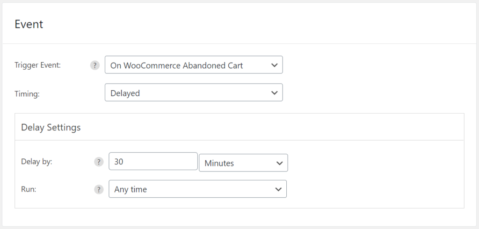Select the Delayed text in Timing box

point(125,93)
